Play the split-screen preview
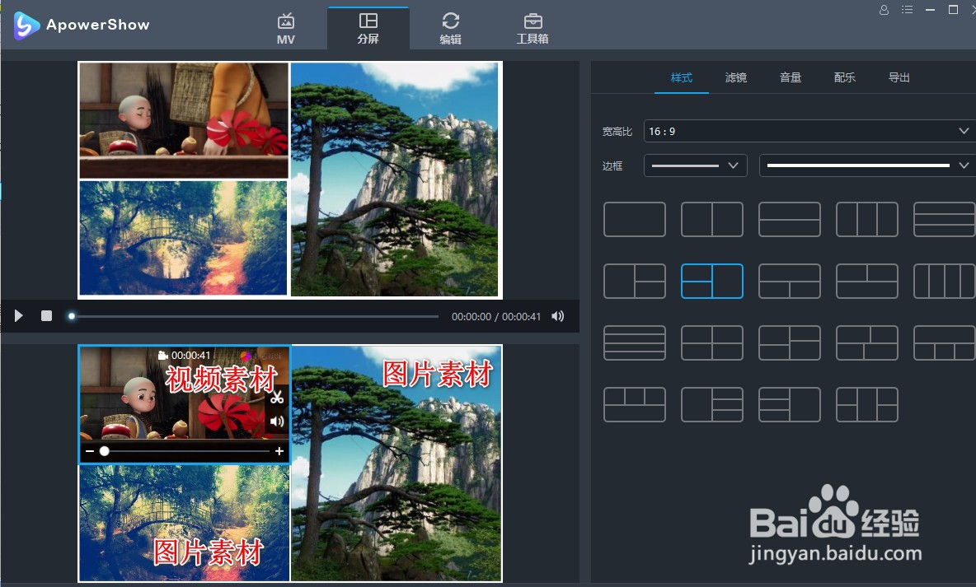This screenshot has width=976, height=587. pos(19,316)
